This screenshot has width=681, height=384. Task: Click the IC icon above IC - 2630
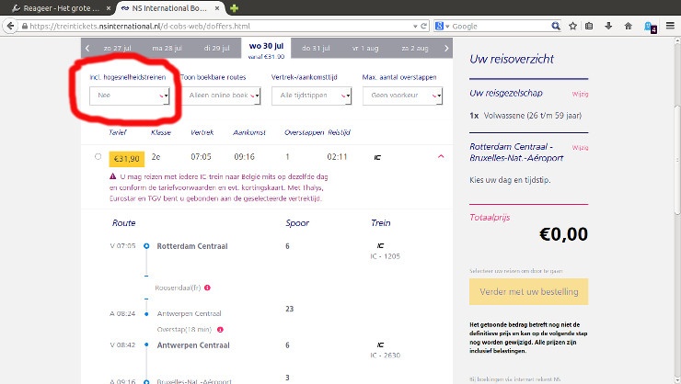(x=380, y=345)
